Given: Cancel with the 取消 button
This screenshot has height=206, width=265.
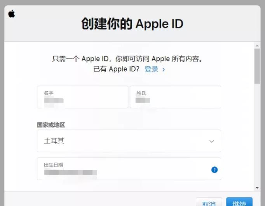Looking at the screenshot, I should click(209, 203).
